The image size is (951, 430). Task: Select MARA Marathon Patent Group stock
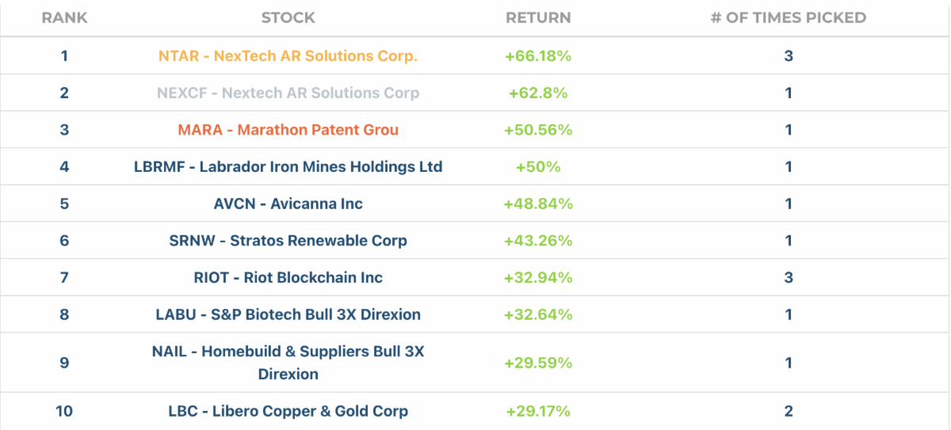click(x=288, y=130)
